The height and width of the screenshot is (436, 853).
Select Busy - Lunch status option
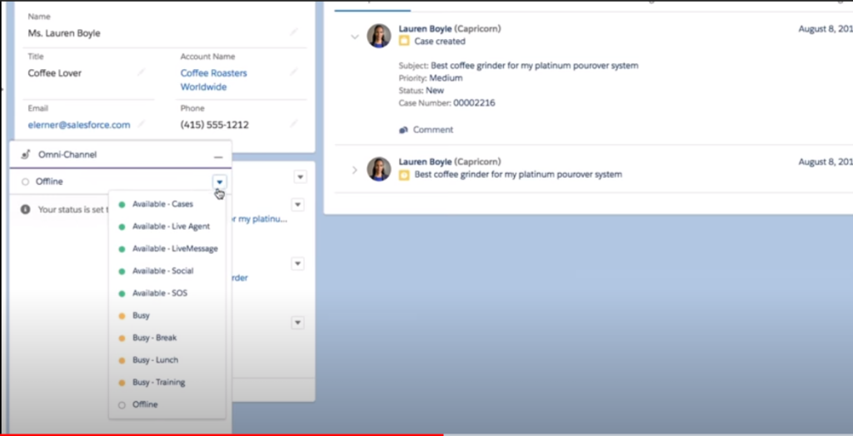tap(155, 360)
